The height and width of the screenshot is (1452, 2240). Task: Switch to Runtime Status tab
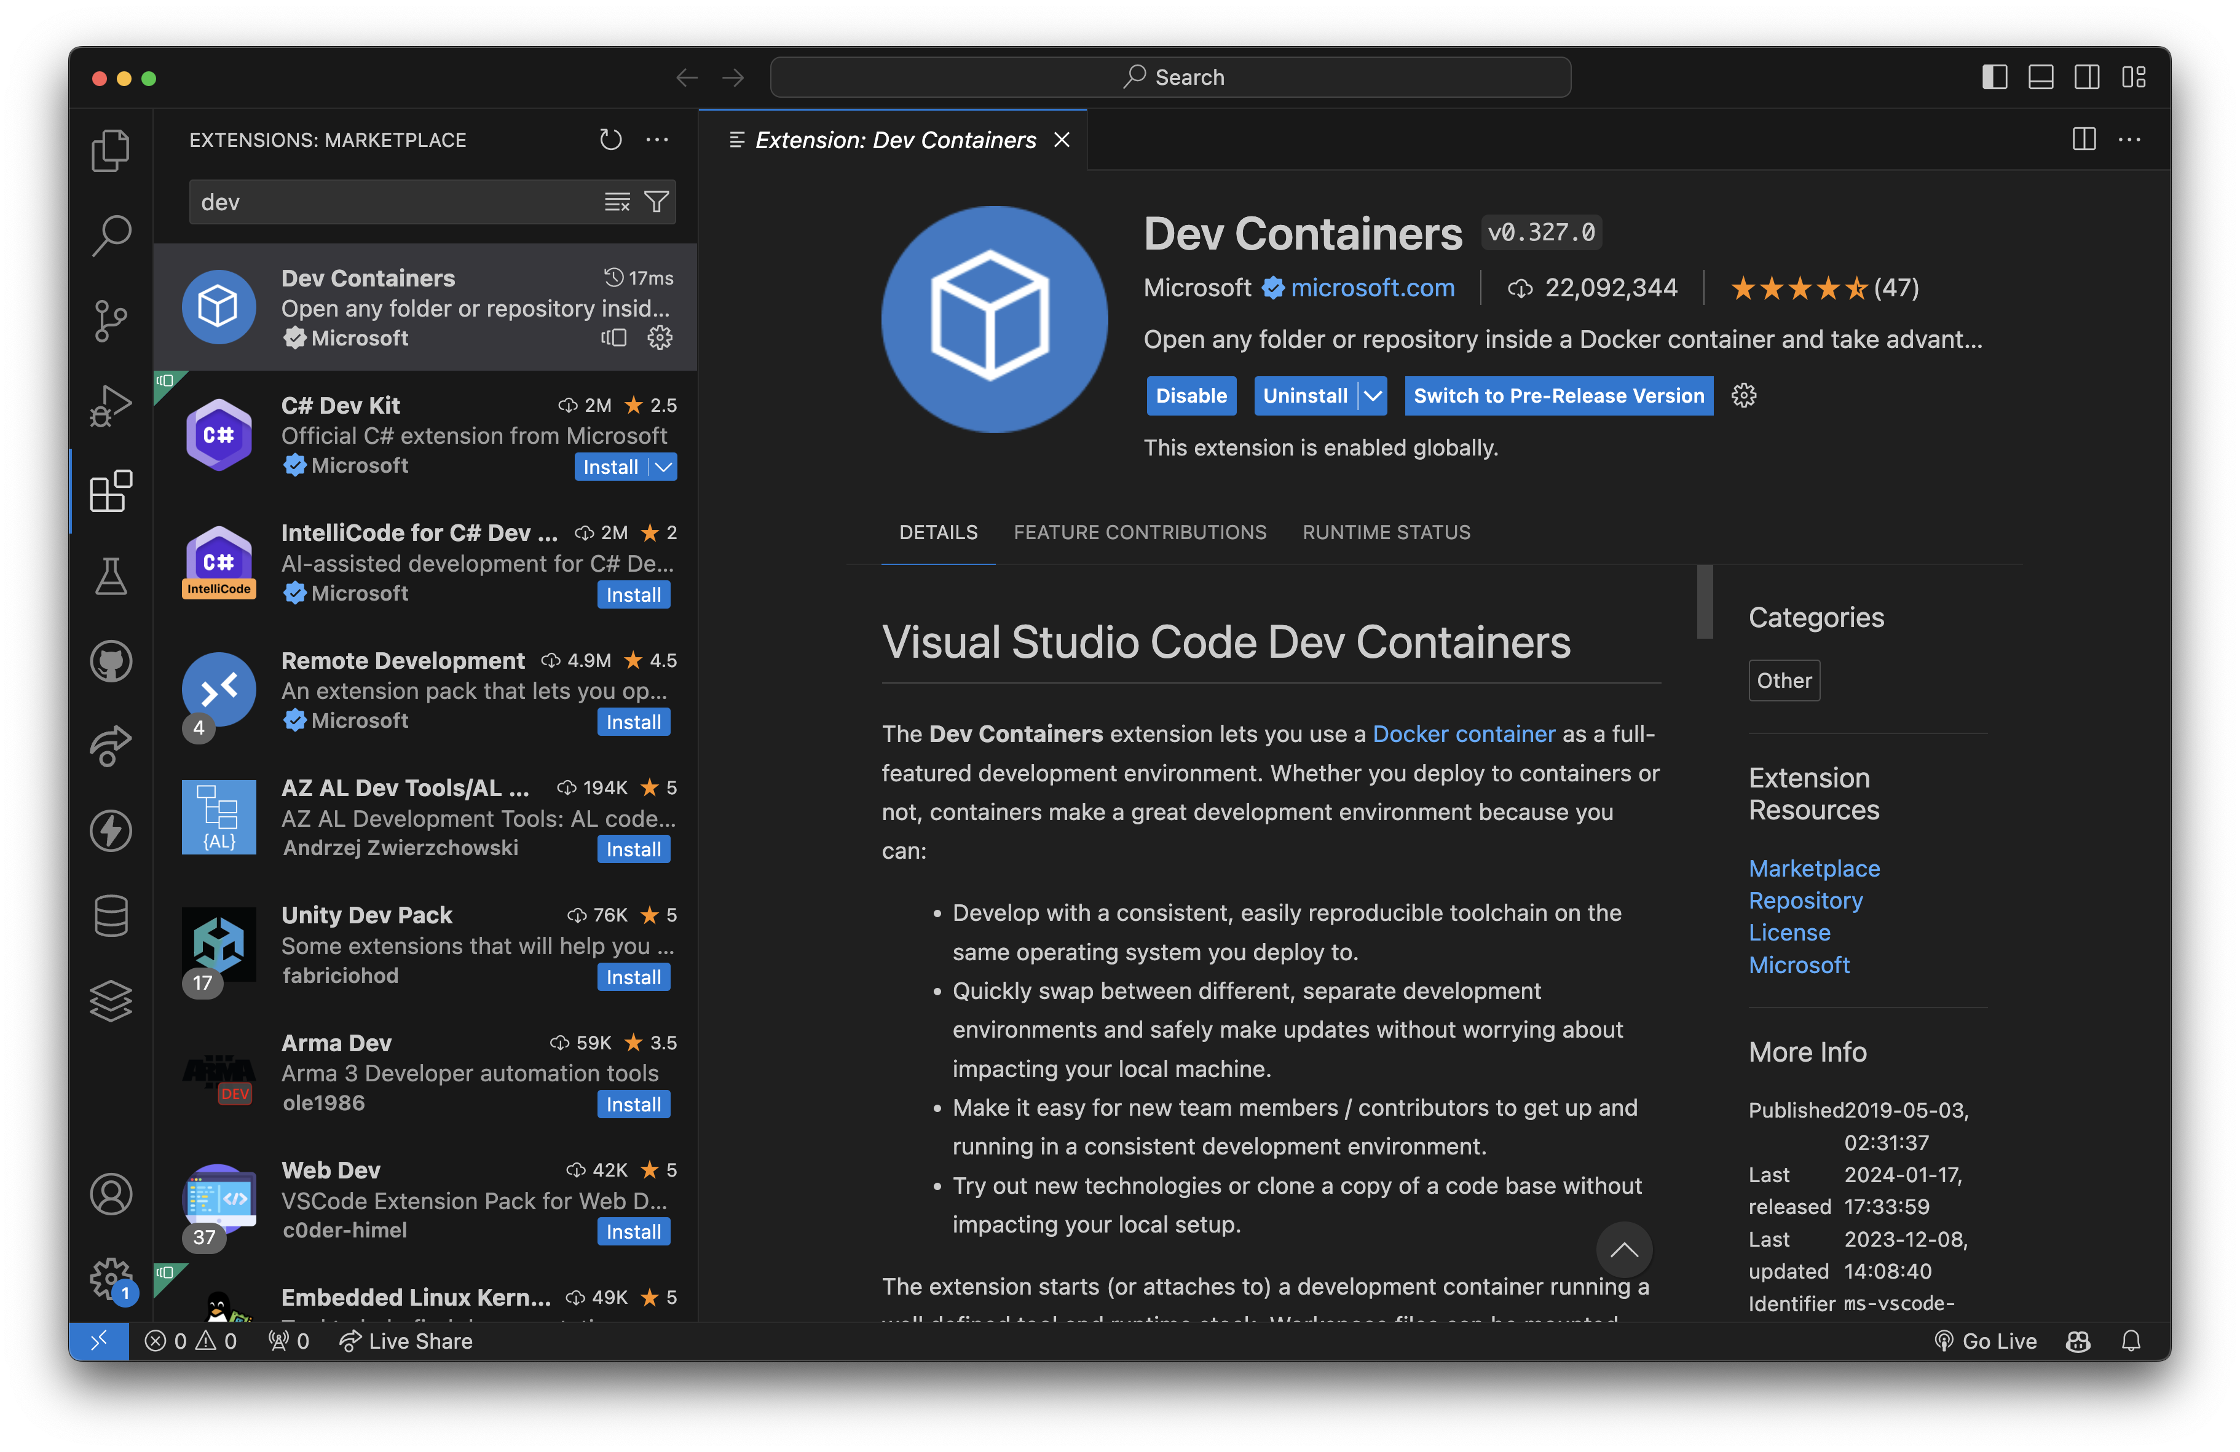1386,532
